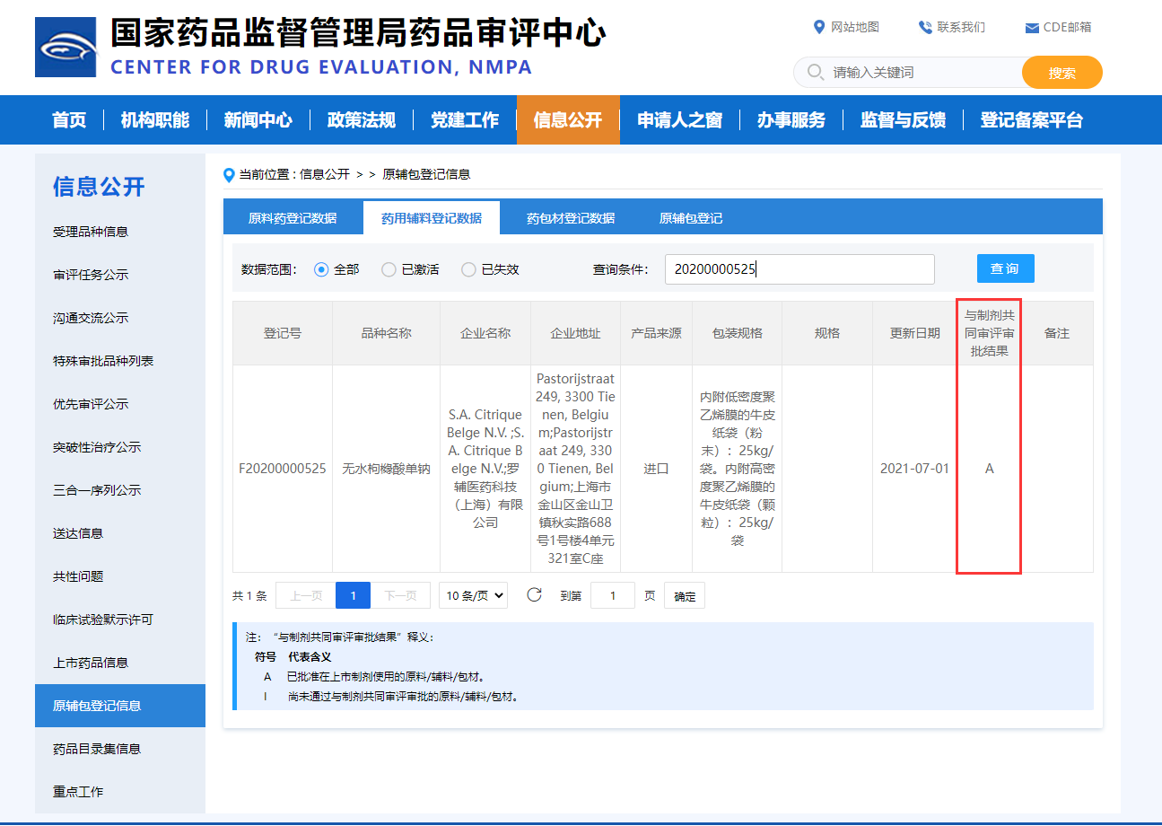
Task: Click the CDE logo in the header
Action: [x=66, y=46]
